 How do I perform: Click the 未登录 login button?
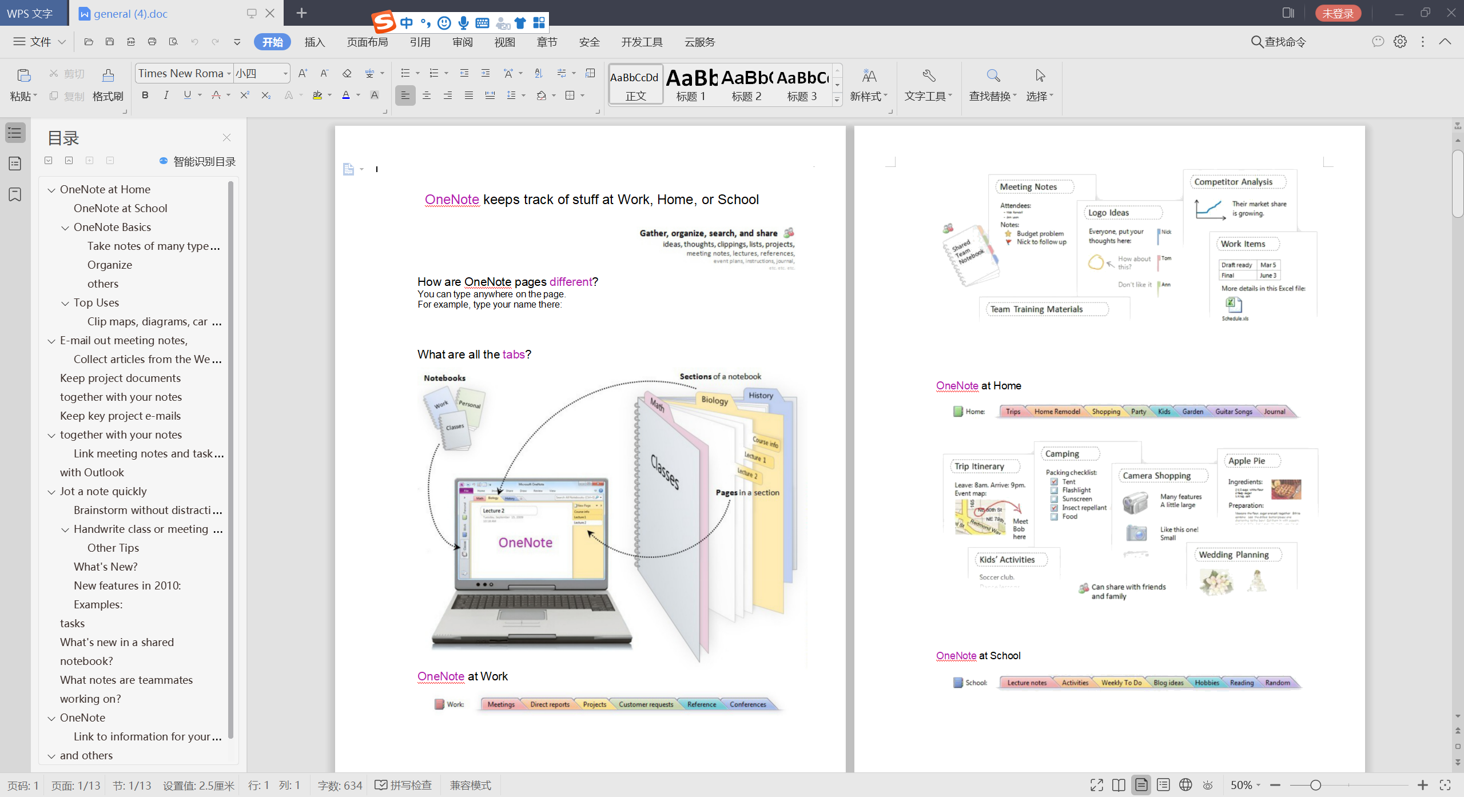tap(1338, 13)
